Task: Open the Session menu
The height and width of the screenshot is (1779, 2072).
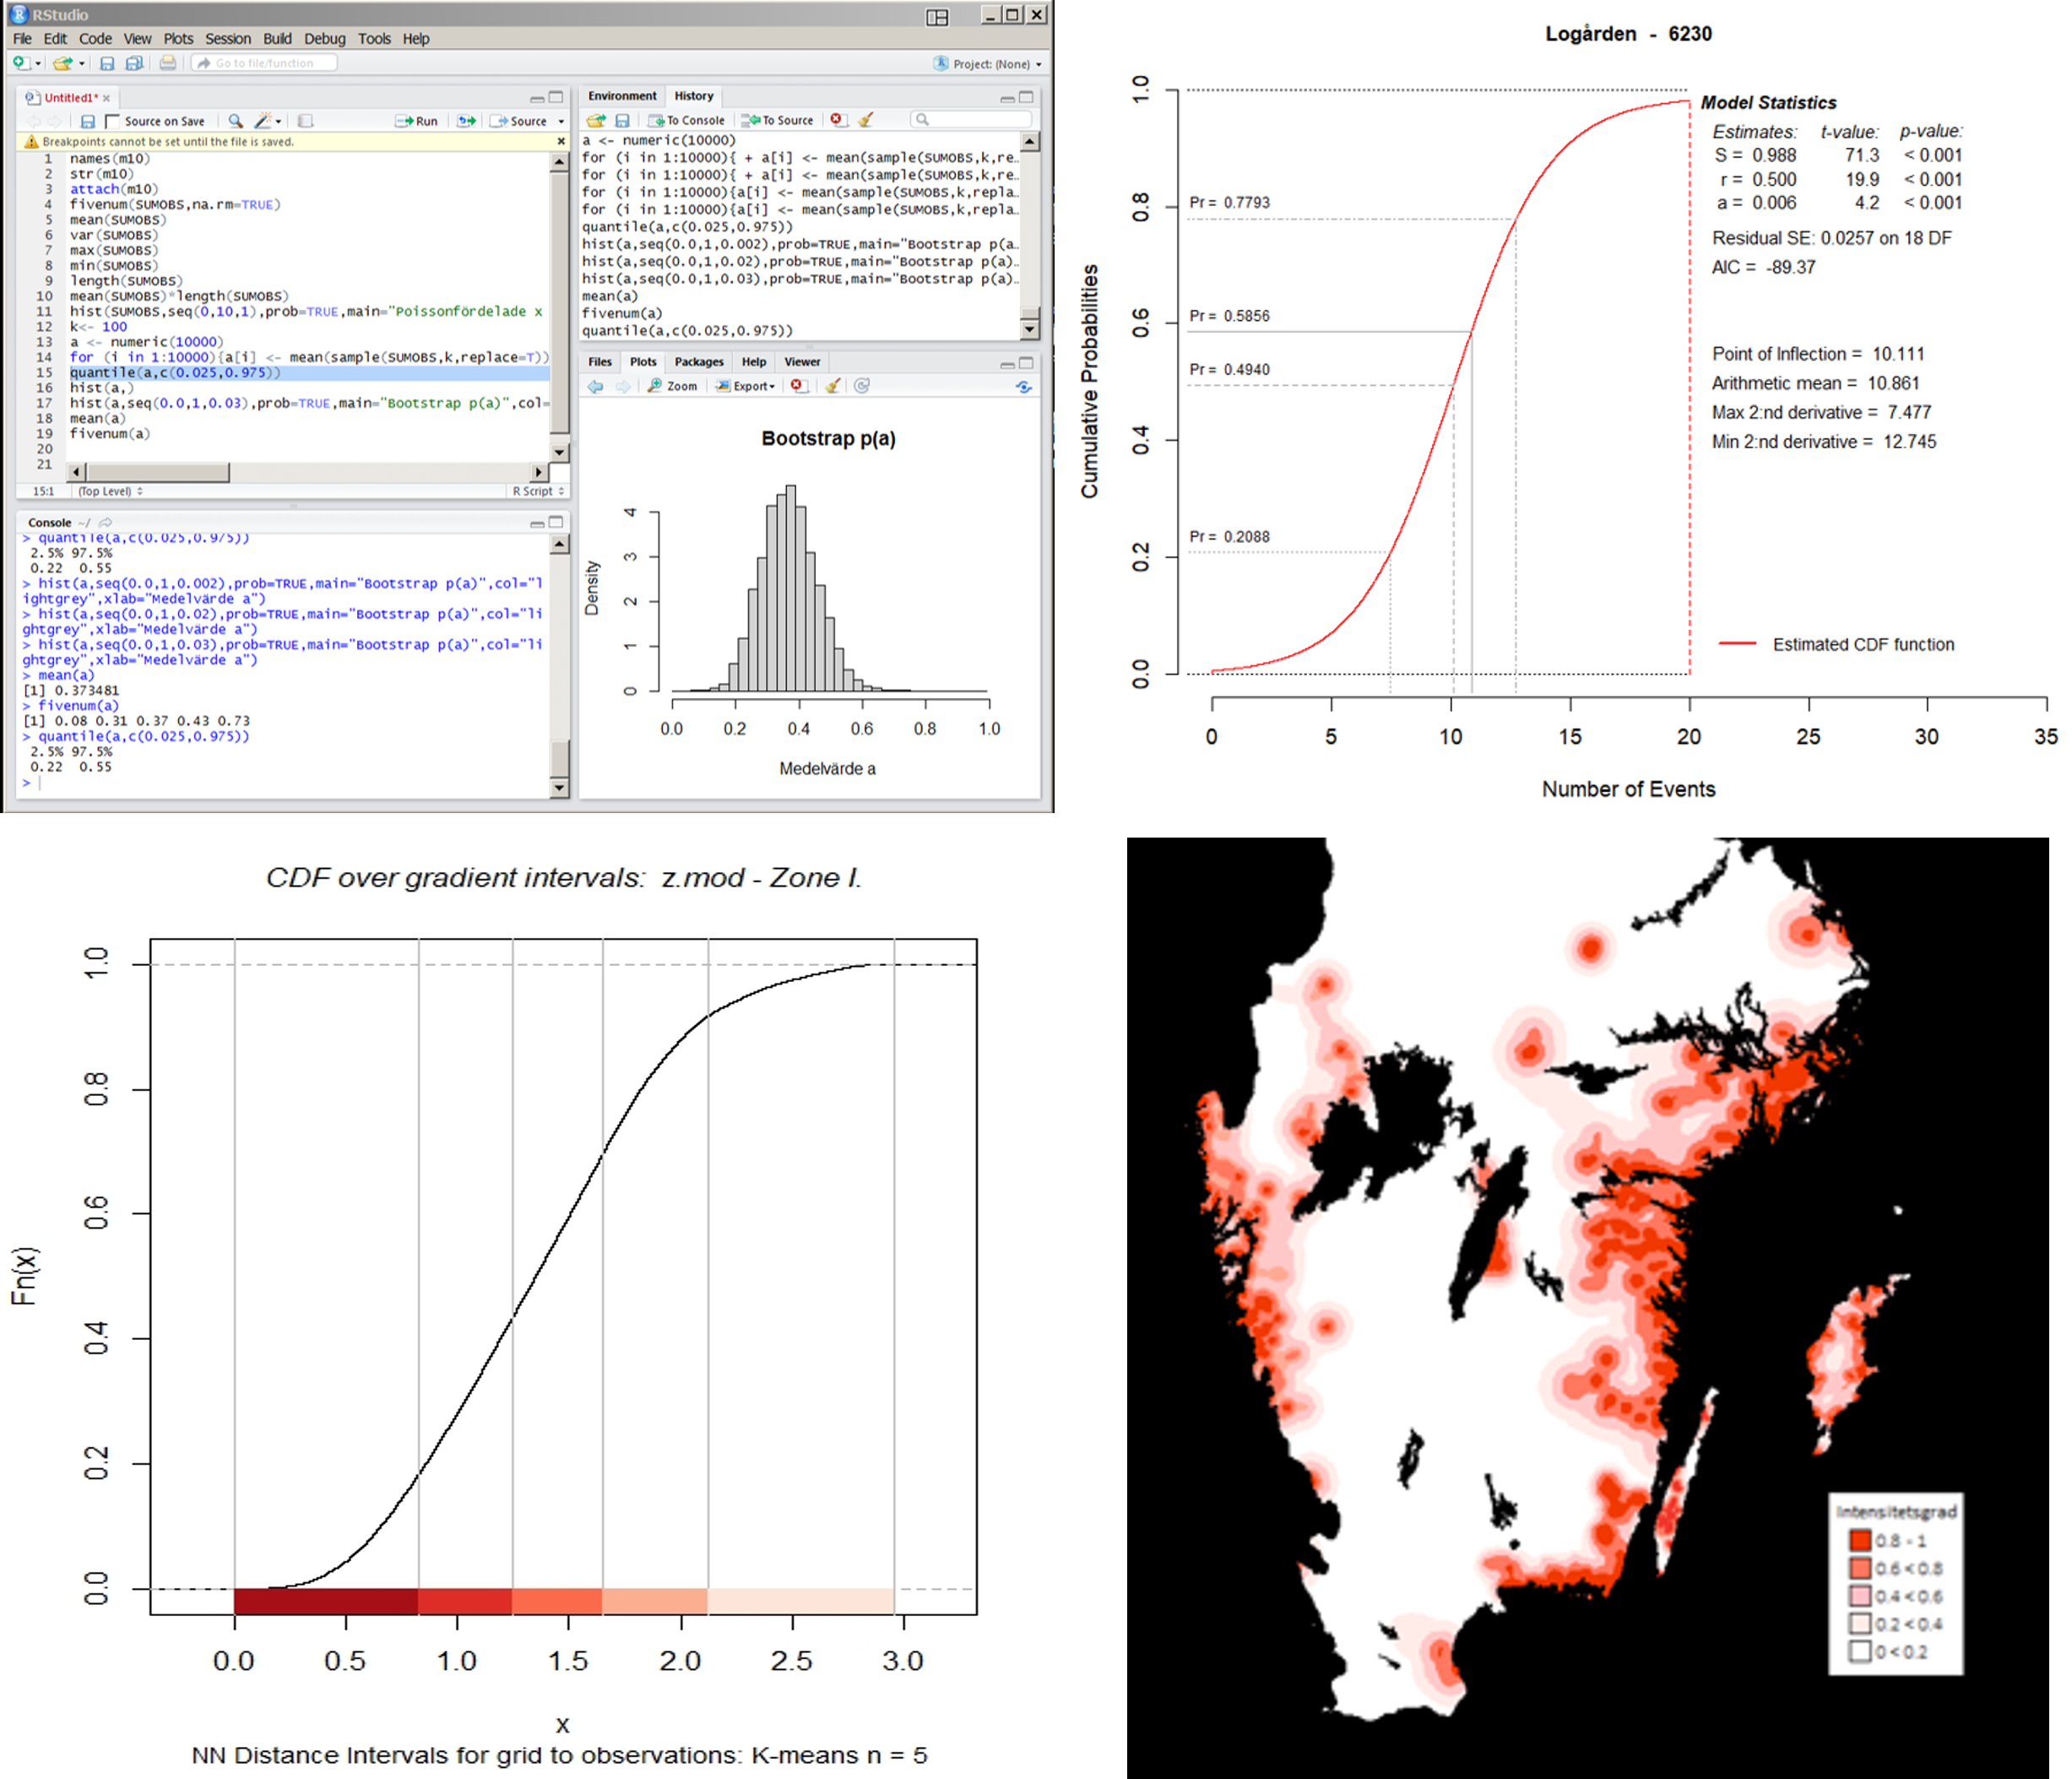Action: point(228,39)
